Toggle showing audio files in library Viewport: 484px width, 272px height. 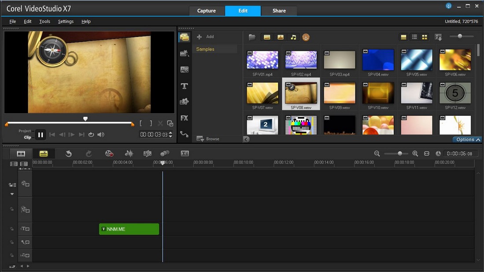pyautogui.click(x=293, y=37)
